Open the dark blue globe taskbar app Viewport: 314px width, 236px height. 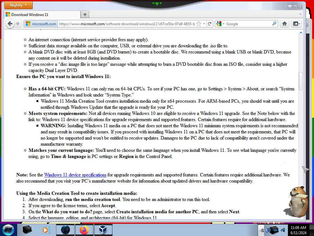[65, 230]
